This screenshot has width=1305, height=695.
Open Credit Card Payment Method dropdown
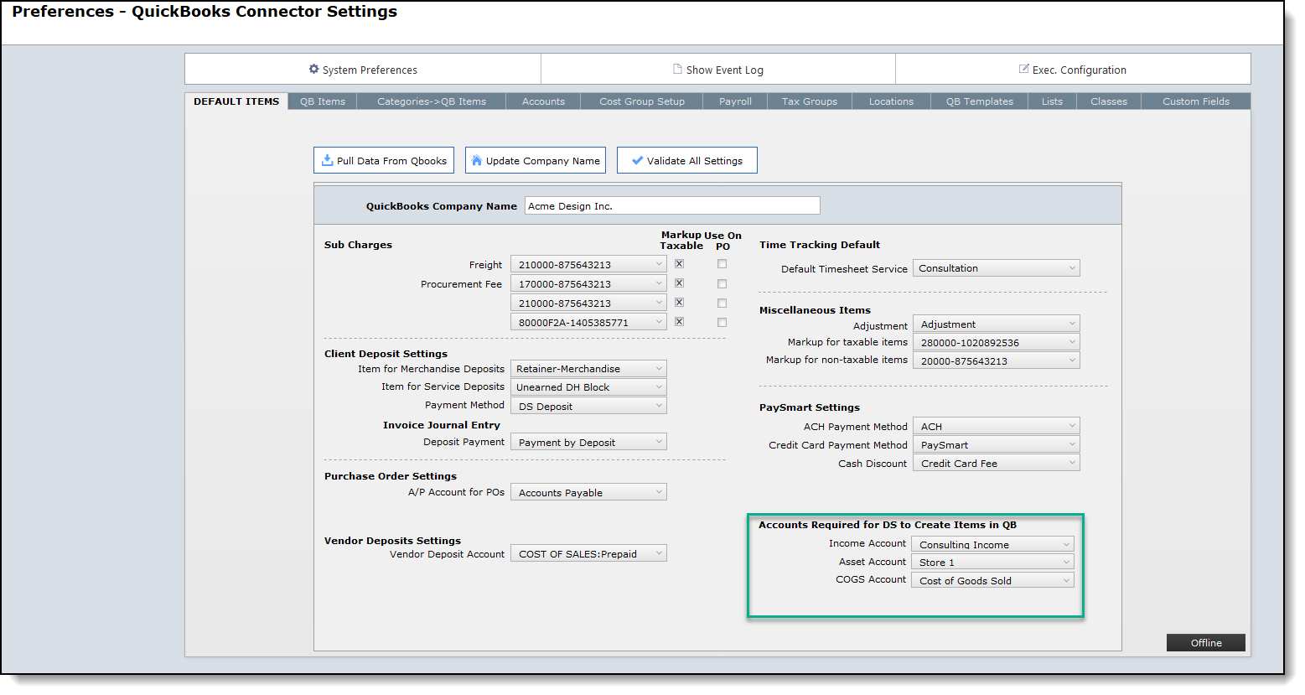pos(996,444)
